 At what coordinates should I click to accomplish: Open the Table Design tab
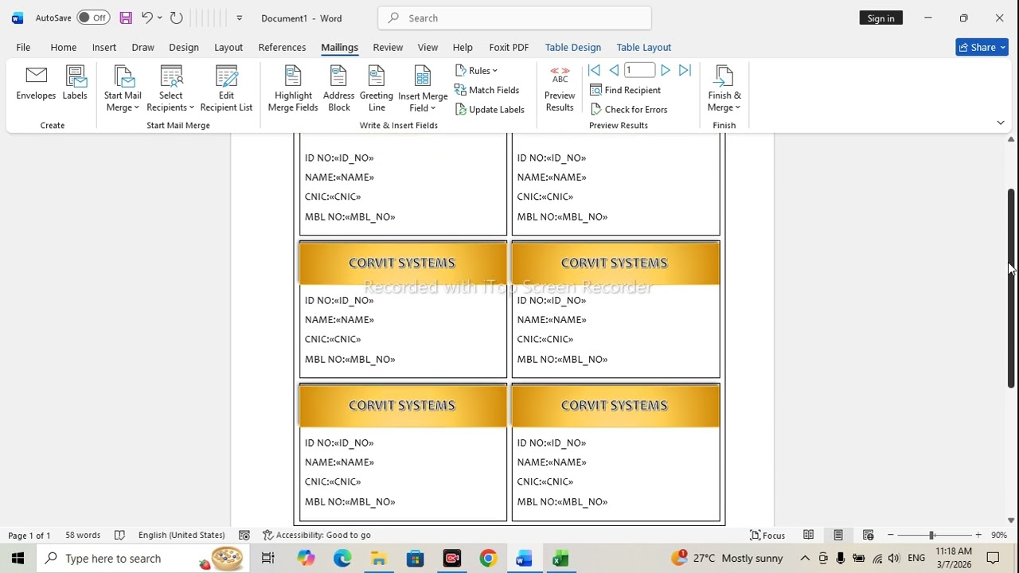click(x=573, y=47)
